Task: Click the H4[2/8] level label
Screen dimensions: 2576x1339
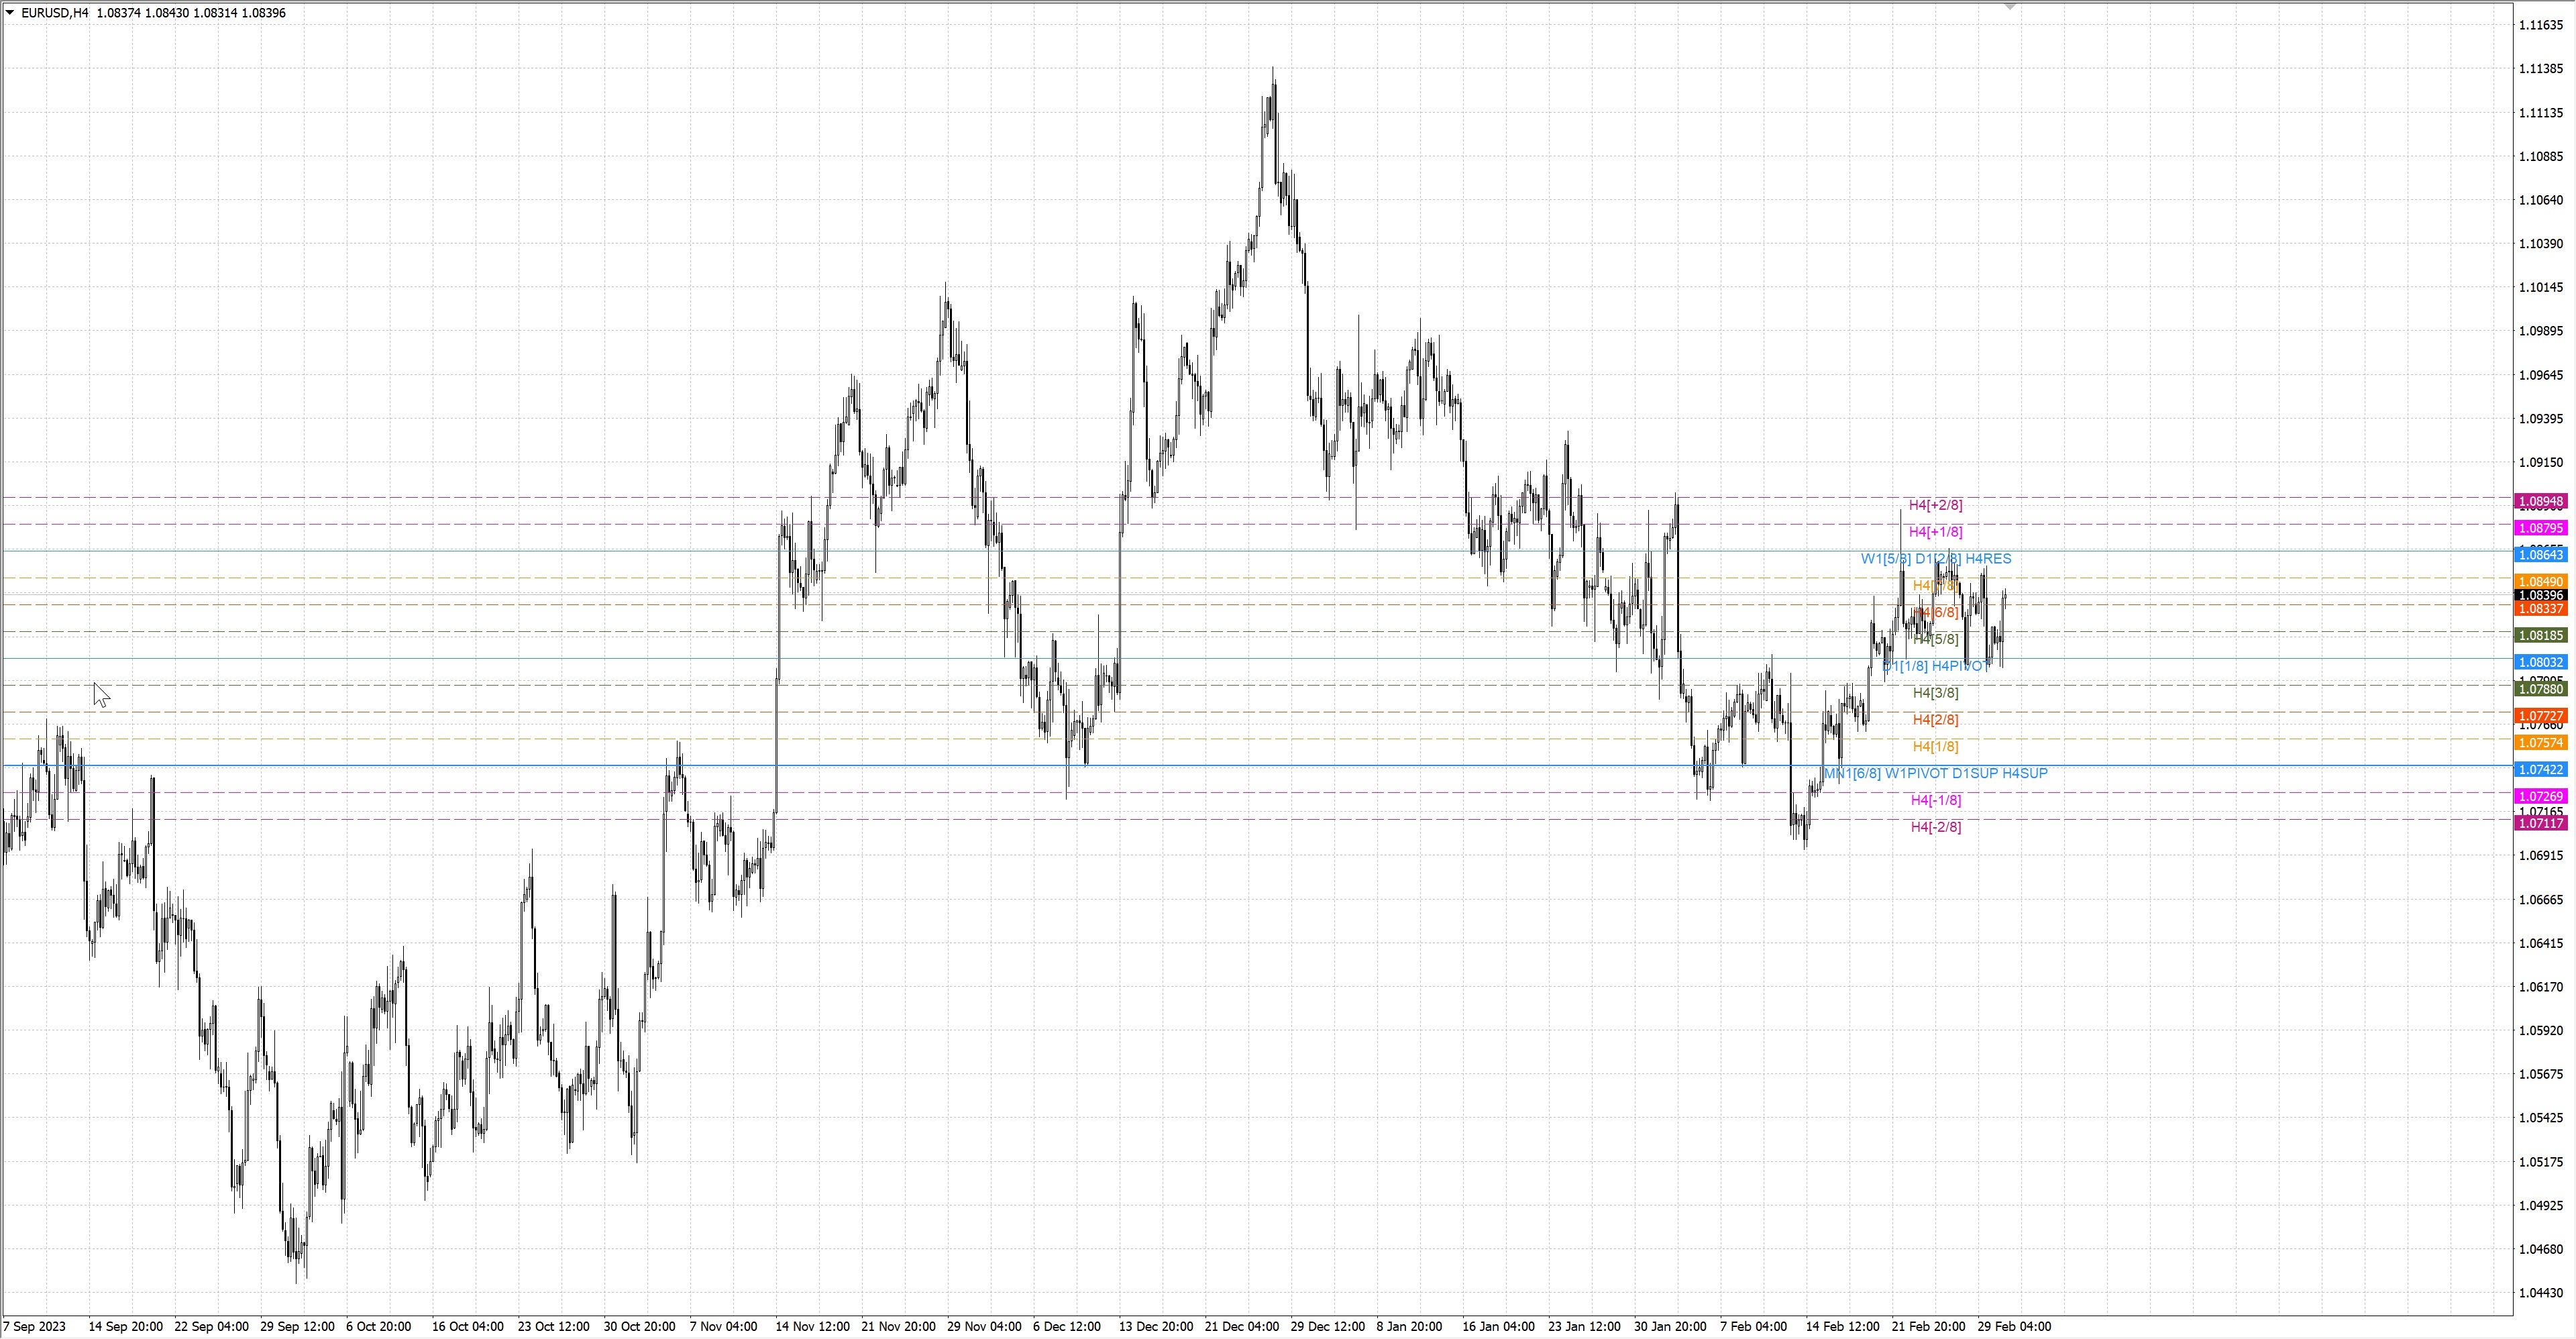Action: (x=1935, y=720)
